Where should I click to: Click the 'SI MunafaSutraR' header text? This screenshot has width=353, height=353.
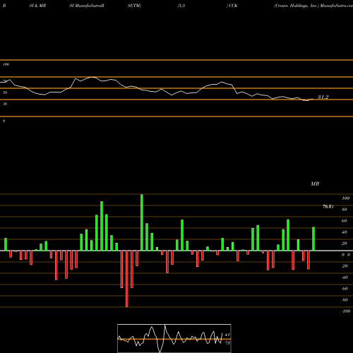point(87,6)
